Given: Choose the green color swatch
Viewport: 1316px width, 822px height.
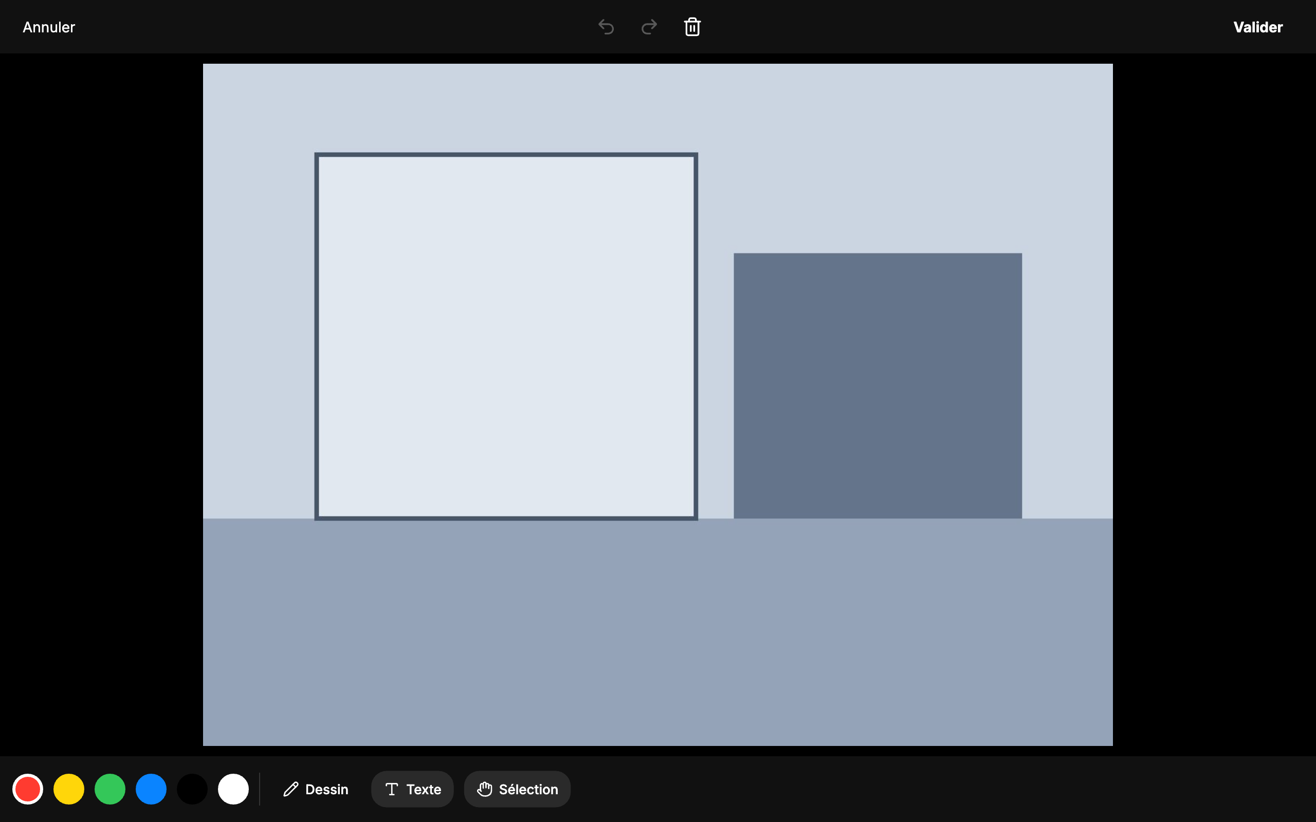Looking at the screenshot, I should pos(110,789).
